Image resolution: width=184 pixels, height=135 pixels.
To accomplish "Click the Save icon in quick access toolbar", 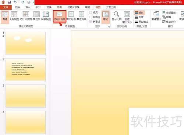I will (9, 2).
